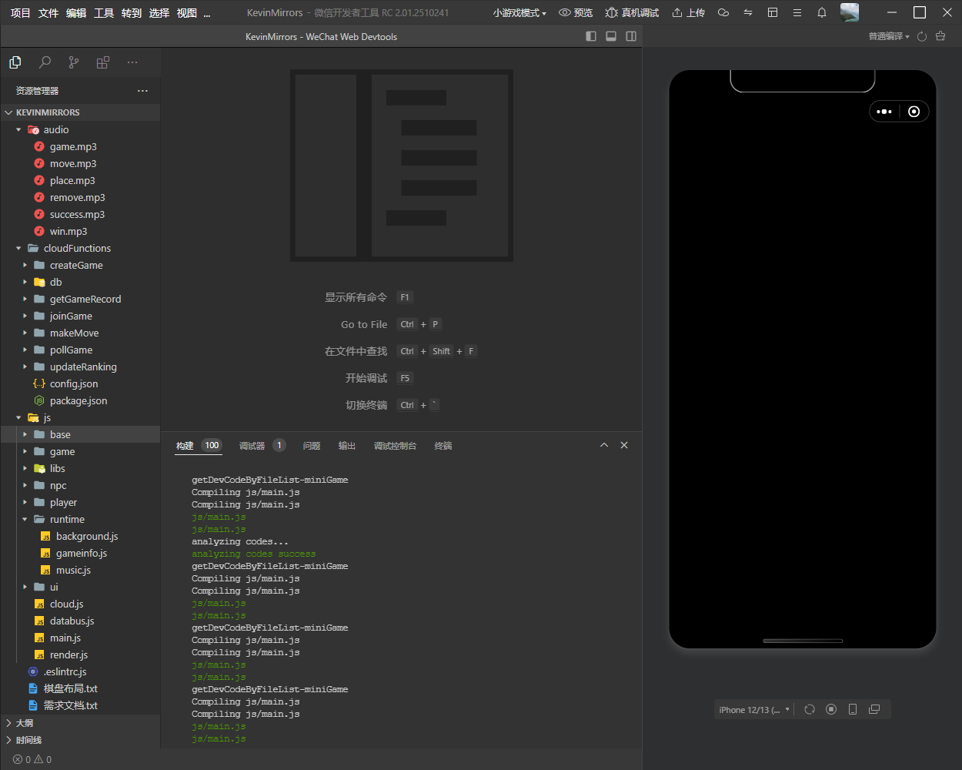Restart the simulator with the refresh icon

pos(809,709)
